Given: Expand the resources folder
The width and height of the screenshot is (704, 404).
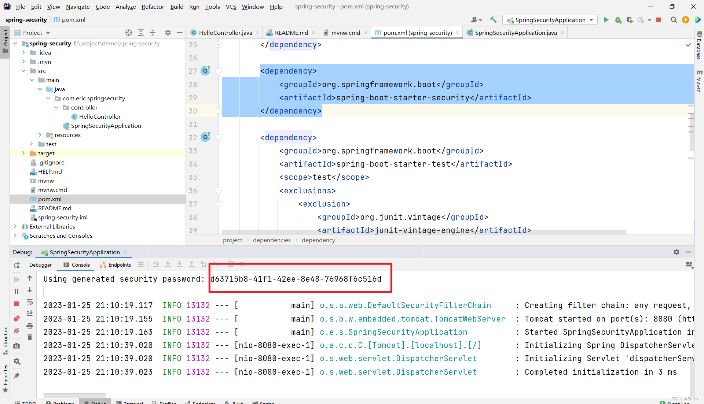Looking at the screenshot, I should [x=40, y=135].
